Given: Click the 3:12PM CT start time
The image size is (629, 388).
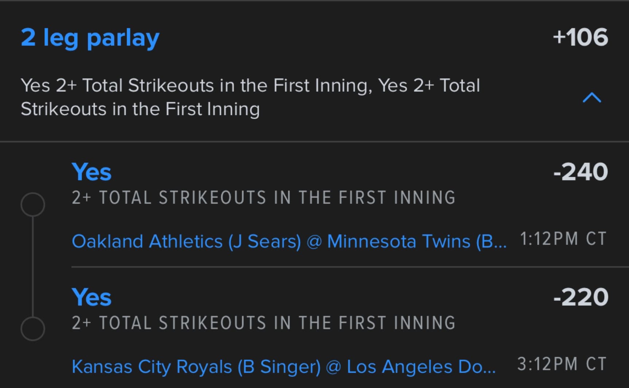Looking at the screenshot, I should (x=562, y=364).
